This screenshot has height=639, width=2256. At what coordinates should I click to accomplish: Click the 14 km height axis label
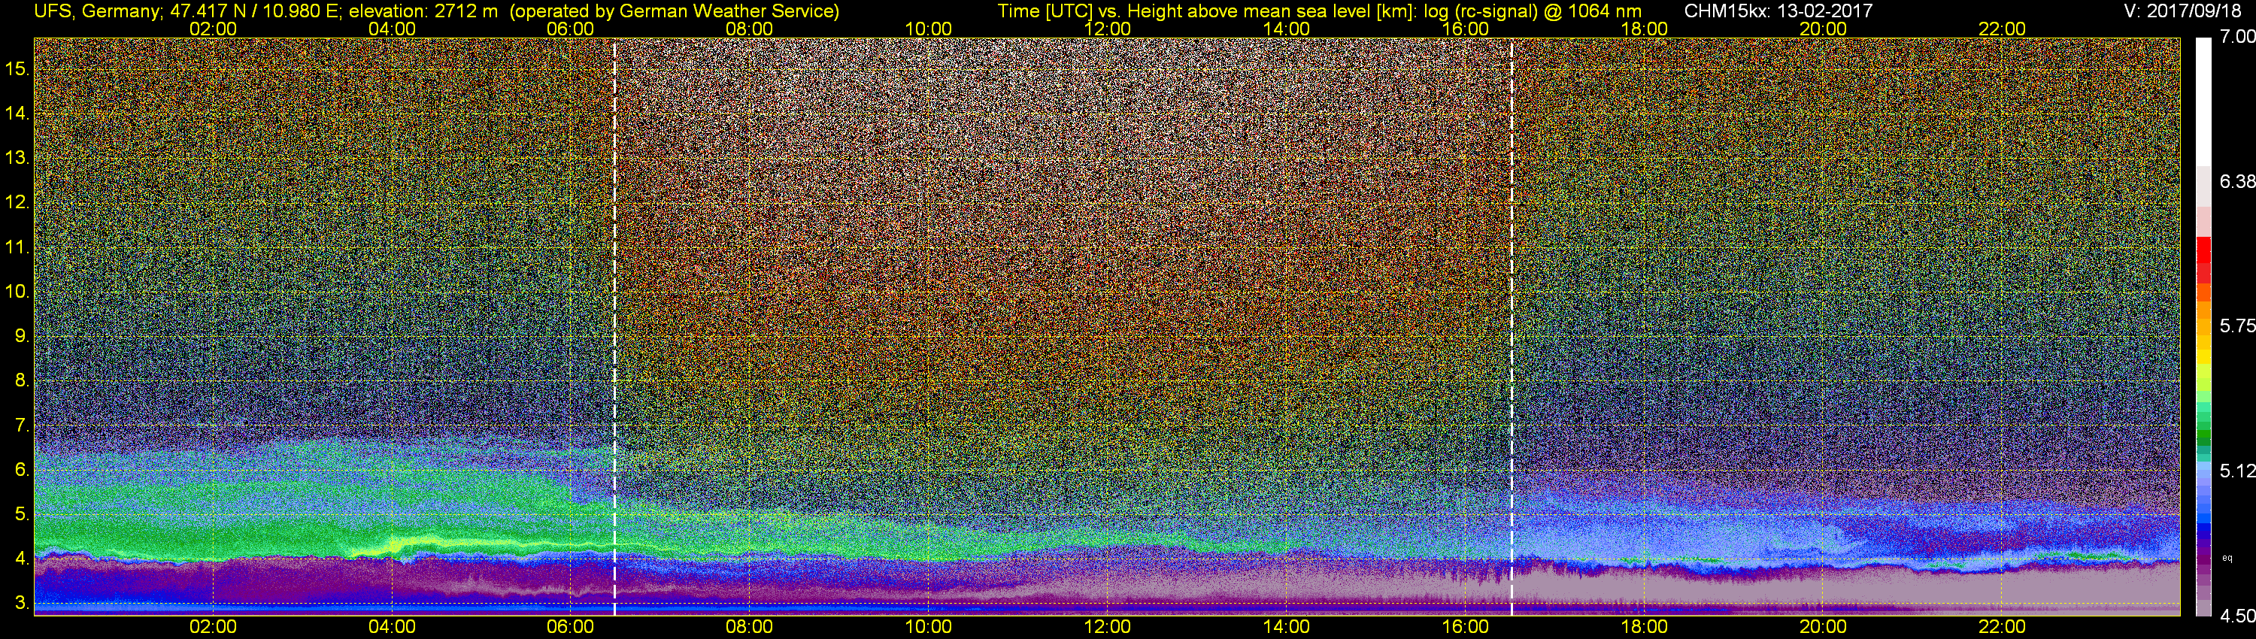(17, 113)
